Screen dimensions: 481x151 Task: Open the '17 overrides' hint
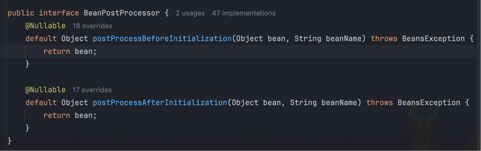(92, 90)
